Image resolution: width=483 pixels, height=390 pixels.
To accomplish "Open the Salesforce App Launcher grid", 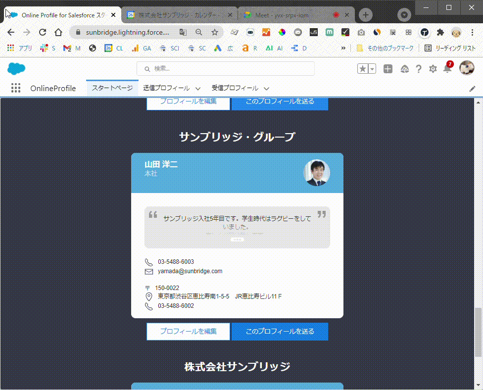I will (x=16, y=88).
